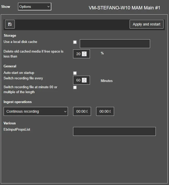The width and height of the screenshot is (169, 185).
Task: Click the Ingest operations section heading
Action: (x=18, y=102)
